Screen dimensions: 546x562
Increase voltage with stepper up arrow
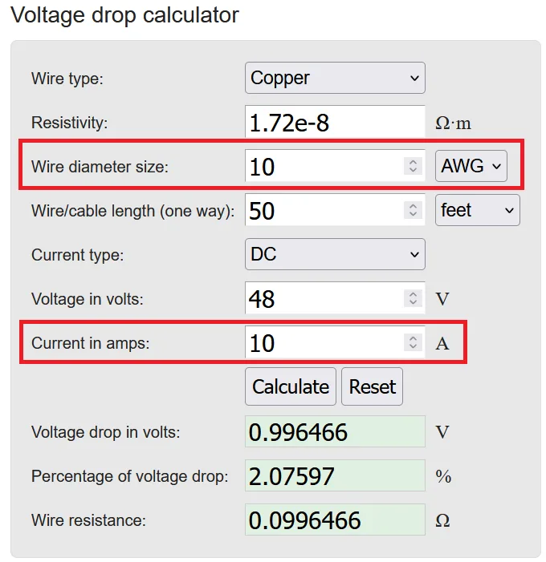tap(413, 293)
